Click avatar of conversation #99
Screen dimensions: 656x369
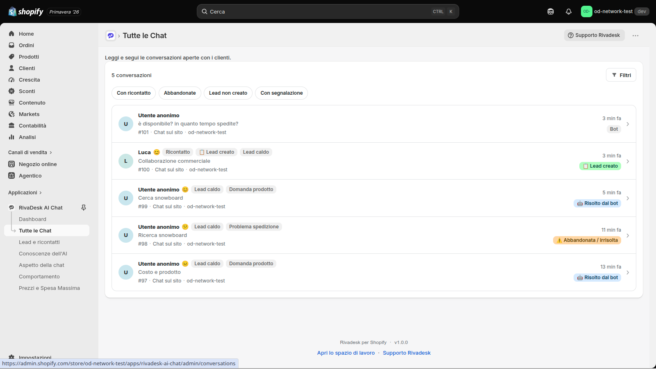[126, 198]
